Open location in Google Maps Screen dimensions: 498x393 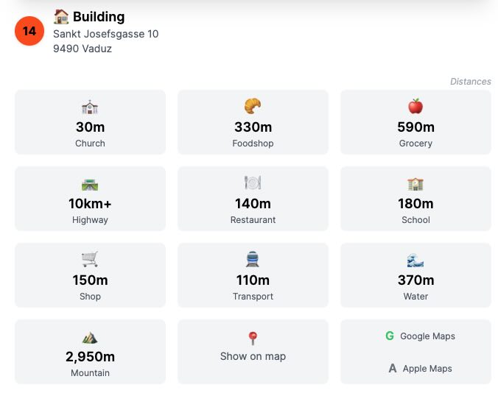point(420,336)
